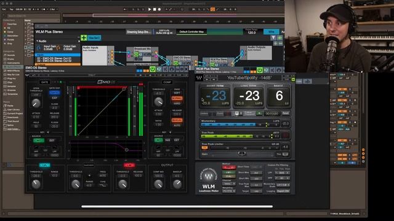Image resolution: width=394 pixels, height=221 pixels.
Task: Click the DeEsser Threshold knob
Action: [76, 184]
